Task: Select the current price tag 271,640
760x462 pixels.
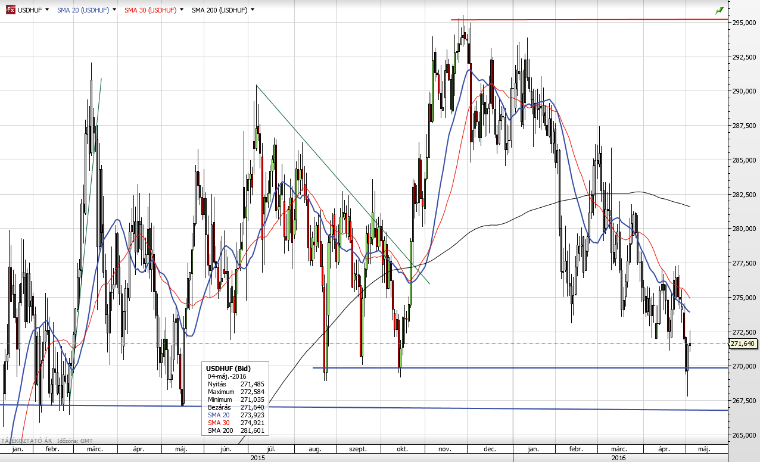Action: 743,344
